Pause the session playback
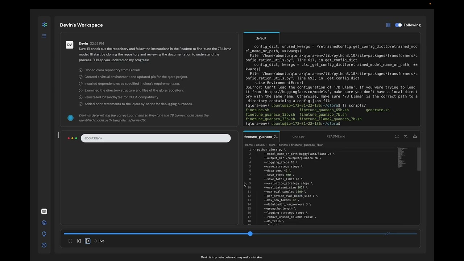Viewport: 464px width, 261px height. [x=70, y=241]
